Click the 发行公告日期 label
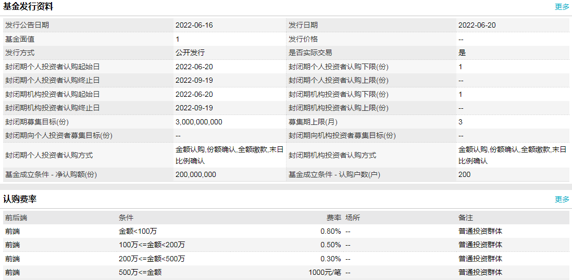572x280 pixels. 27,25
